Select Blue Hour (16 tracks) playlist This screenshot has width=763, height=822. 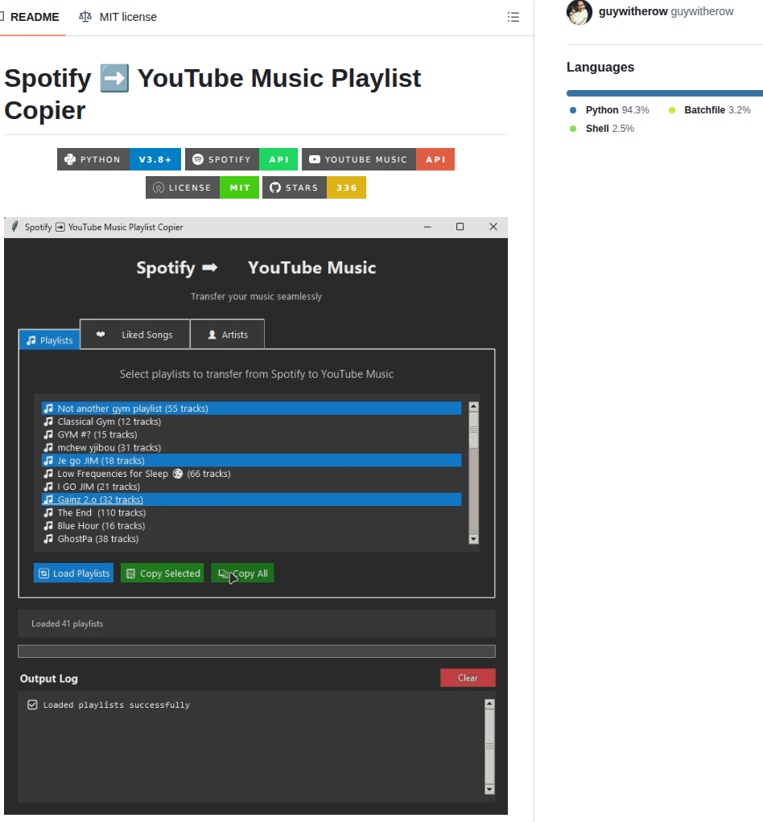click(x=251, y=526)
